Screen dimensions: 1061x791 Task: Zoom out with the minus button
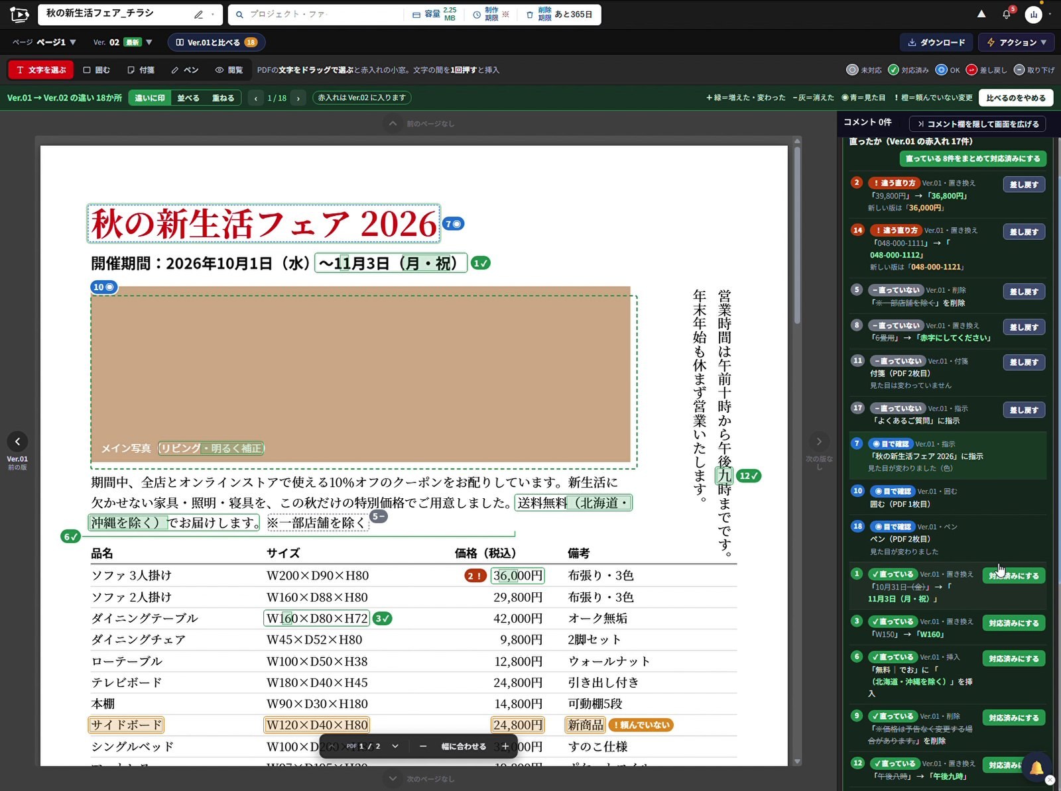423,746
